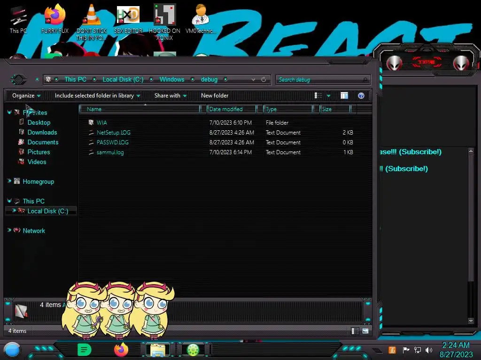Click scroll down arrow in right window
481x360 pixels.
click(x=471, y=321)
